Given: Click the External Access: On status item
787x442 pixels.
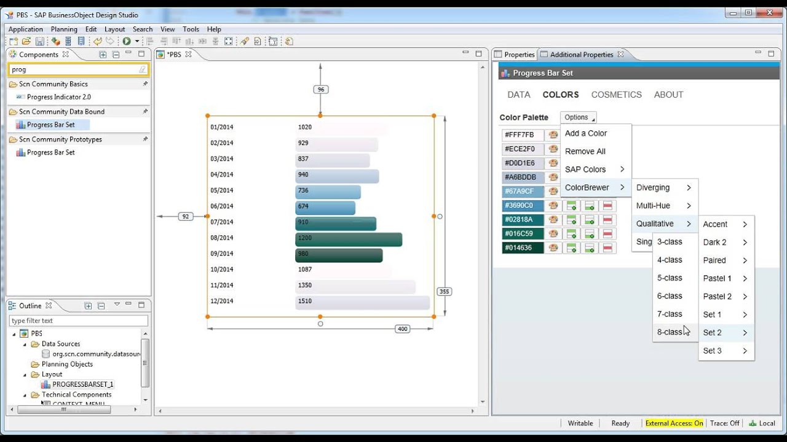Looking at the screenshot, I should [x=674, y=423].
